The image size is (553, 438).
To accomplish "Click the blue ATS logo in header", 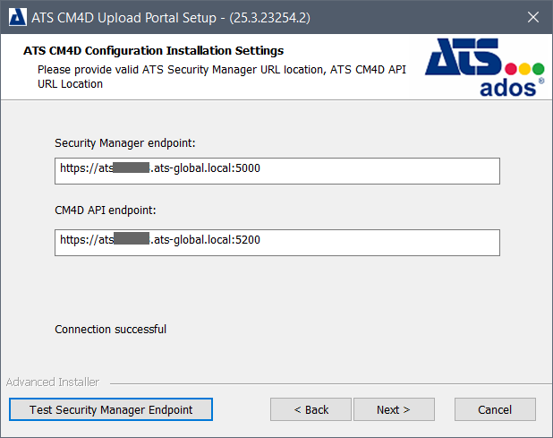I will (463, 58).
